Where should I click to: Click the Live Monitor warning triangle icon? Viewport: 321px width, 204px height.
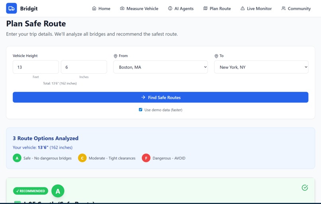243,8
